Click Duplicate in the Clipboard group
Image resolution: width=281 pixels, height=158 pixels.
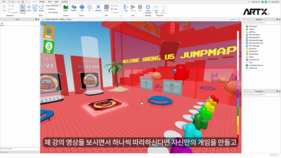click(13, 12)
